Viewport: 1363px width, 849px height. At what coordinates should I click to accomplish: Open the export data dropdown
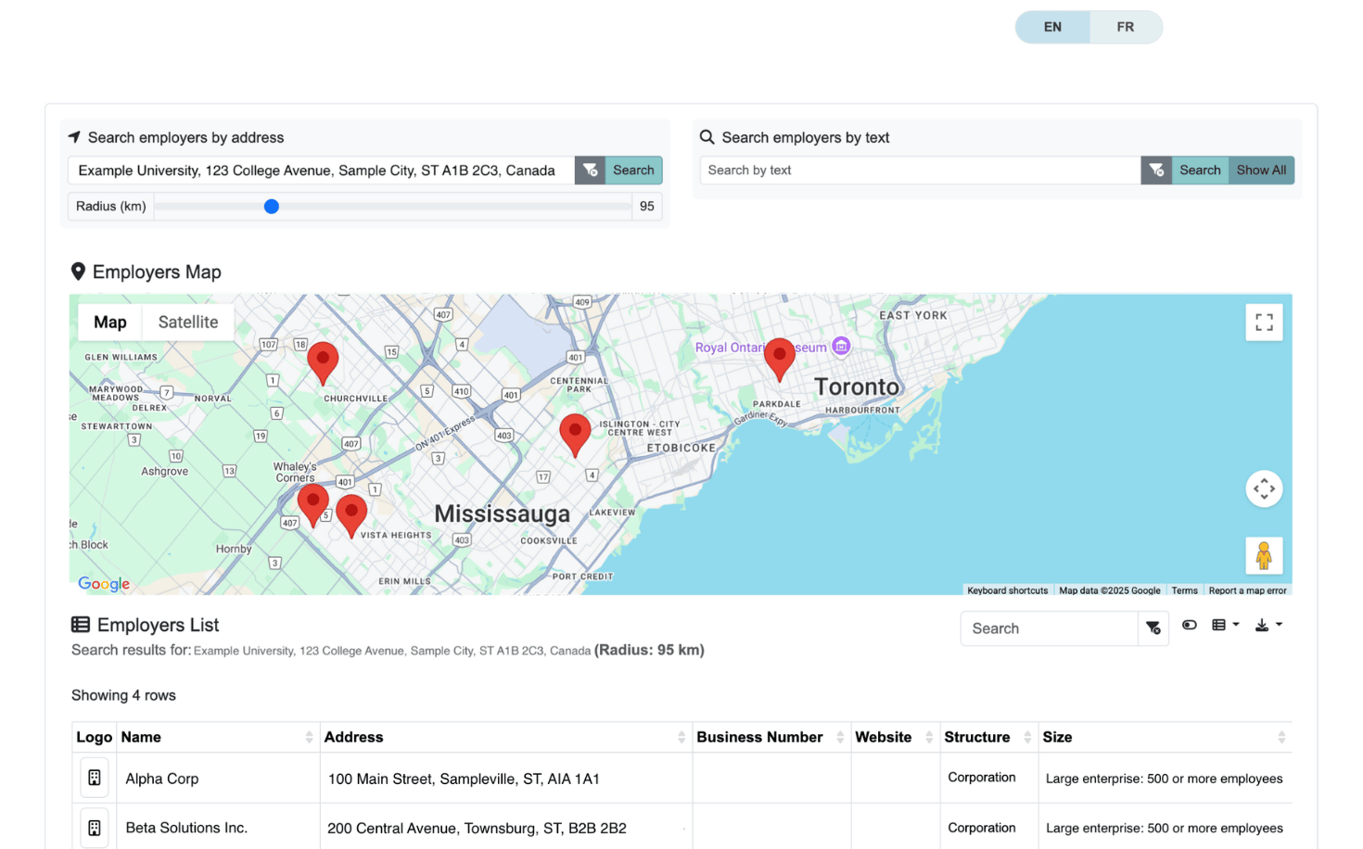[x=1268, y=625]
